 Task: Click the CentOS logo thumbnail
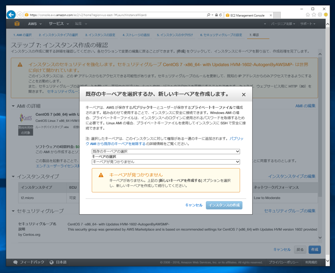click(x=26, y=118)
